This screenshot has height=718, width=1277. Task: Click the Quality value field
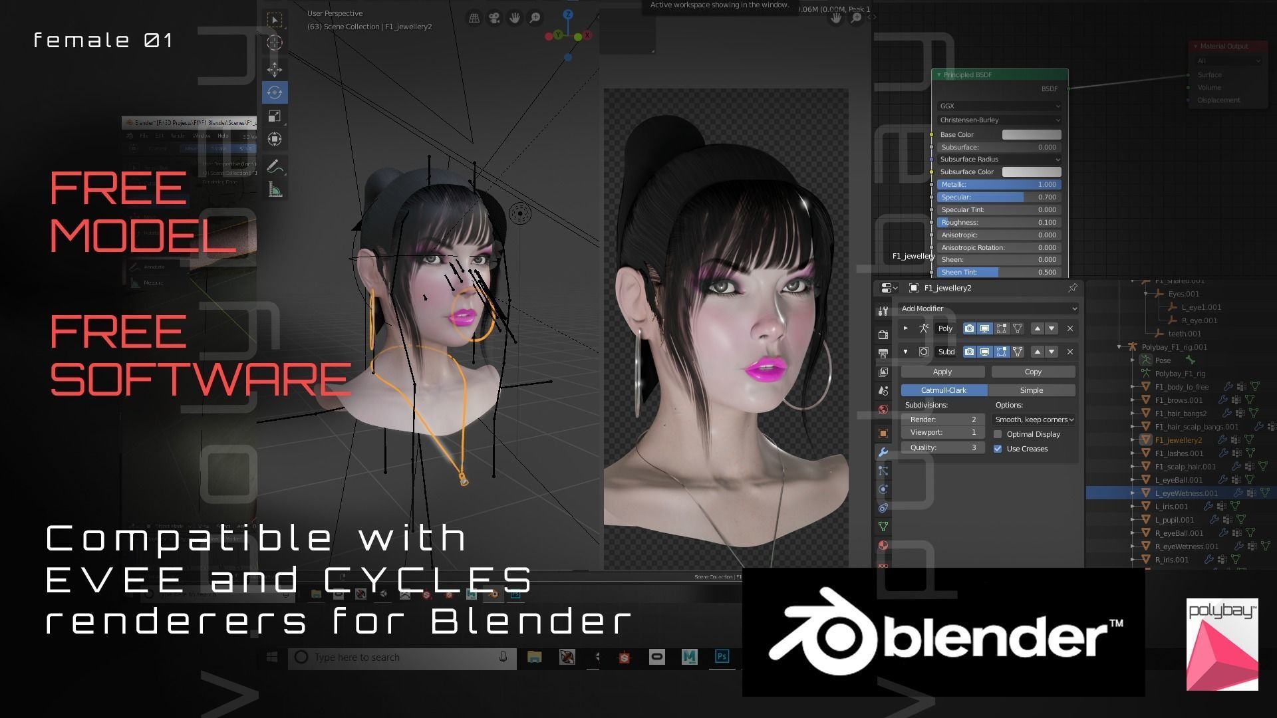pos(942,447)
